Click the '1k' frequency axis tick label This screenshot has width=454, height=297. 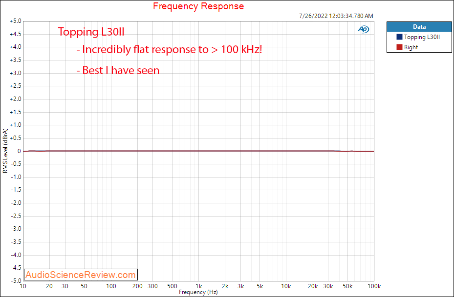tap(198, 286)
